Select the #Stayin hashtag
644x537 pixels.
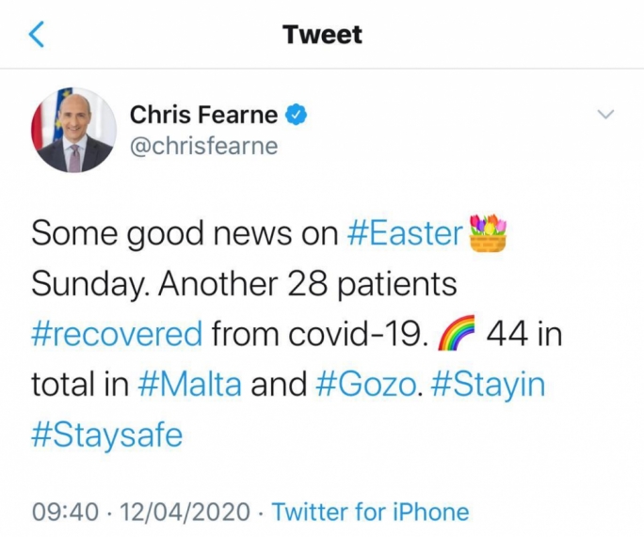(x=487, y=385)
